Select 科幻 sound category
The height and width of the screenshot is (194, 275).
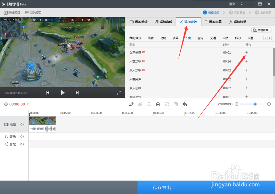click(x=238, y=38)
